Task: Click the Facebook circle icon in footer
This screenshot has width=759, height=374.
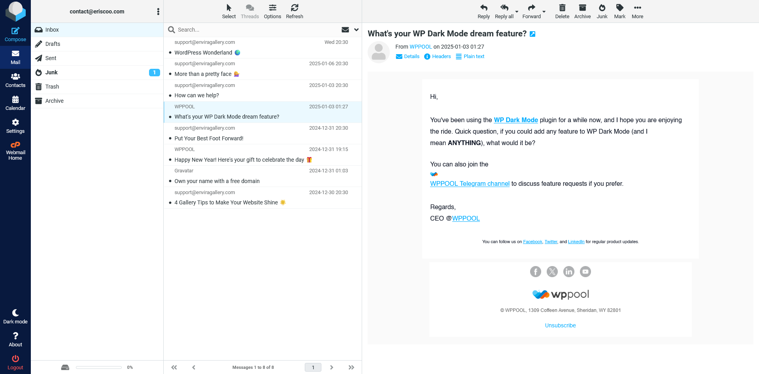Action: pyautogui.click(x=535, y=272)
